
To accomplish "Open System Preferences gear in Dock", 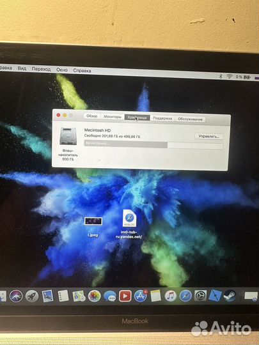I will click(x=200, y=296).
